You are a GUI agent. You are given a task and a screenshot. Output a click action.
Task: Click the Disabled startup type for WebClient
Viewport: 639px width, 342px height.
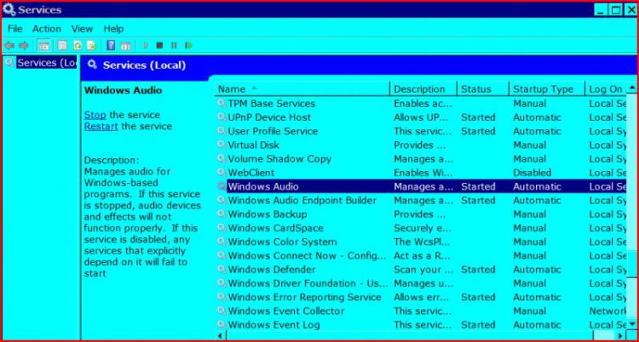tap(532, 173)
